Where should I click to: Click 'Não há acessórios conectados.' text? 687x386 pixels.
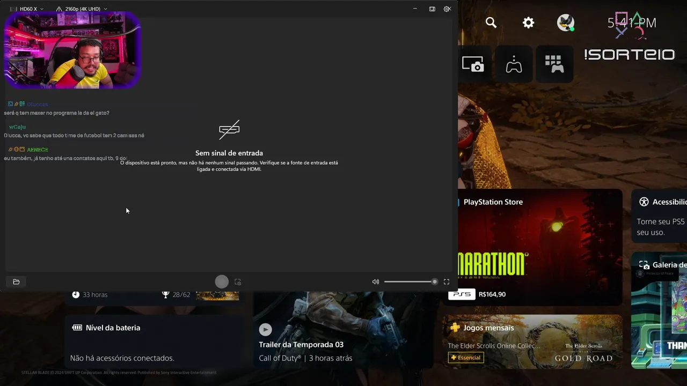[122, 358]
